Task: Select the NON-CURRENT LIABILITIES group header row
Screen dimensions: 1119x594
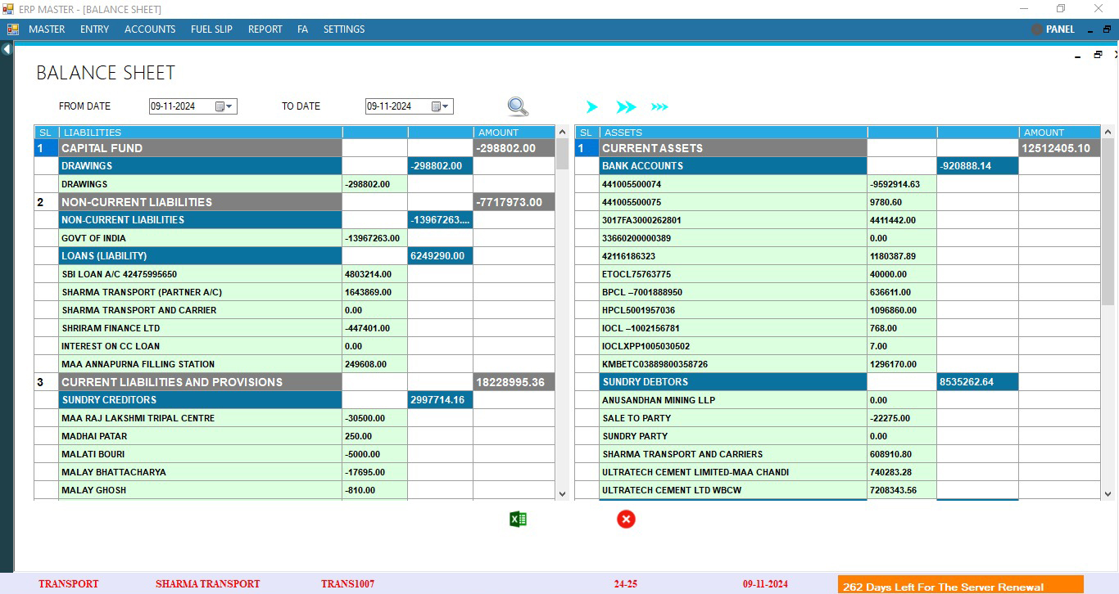Action: click(x=294, y=202)
